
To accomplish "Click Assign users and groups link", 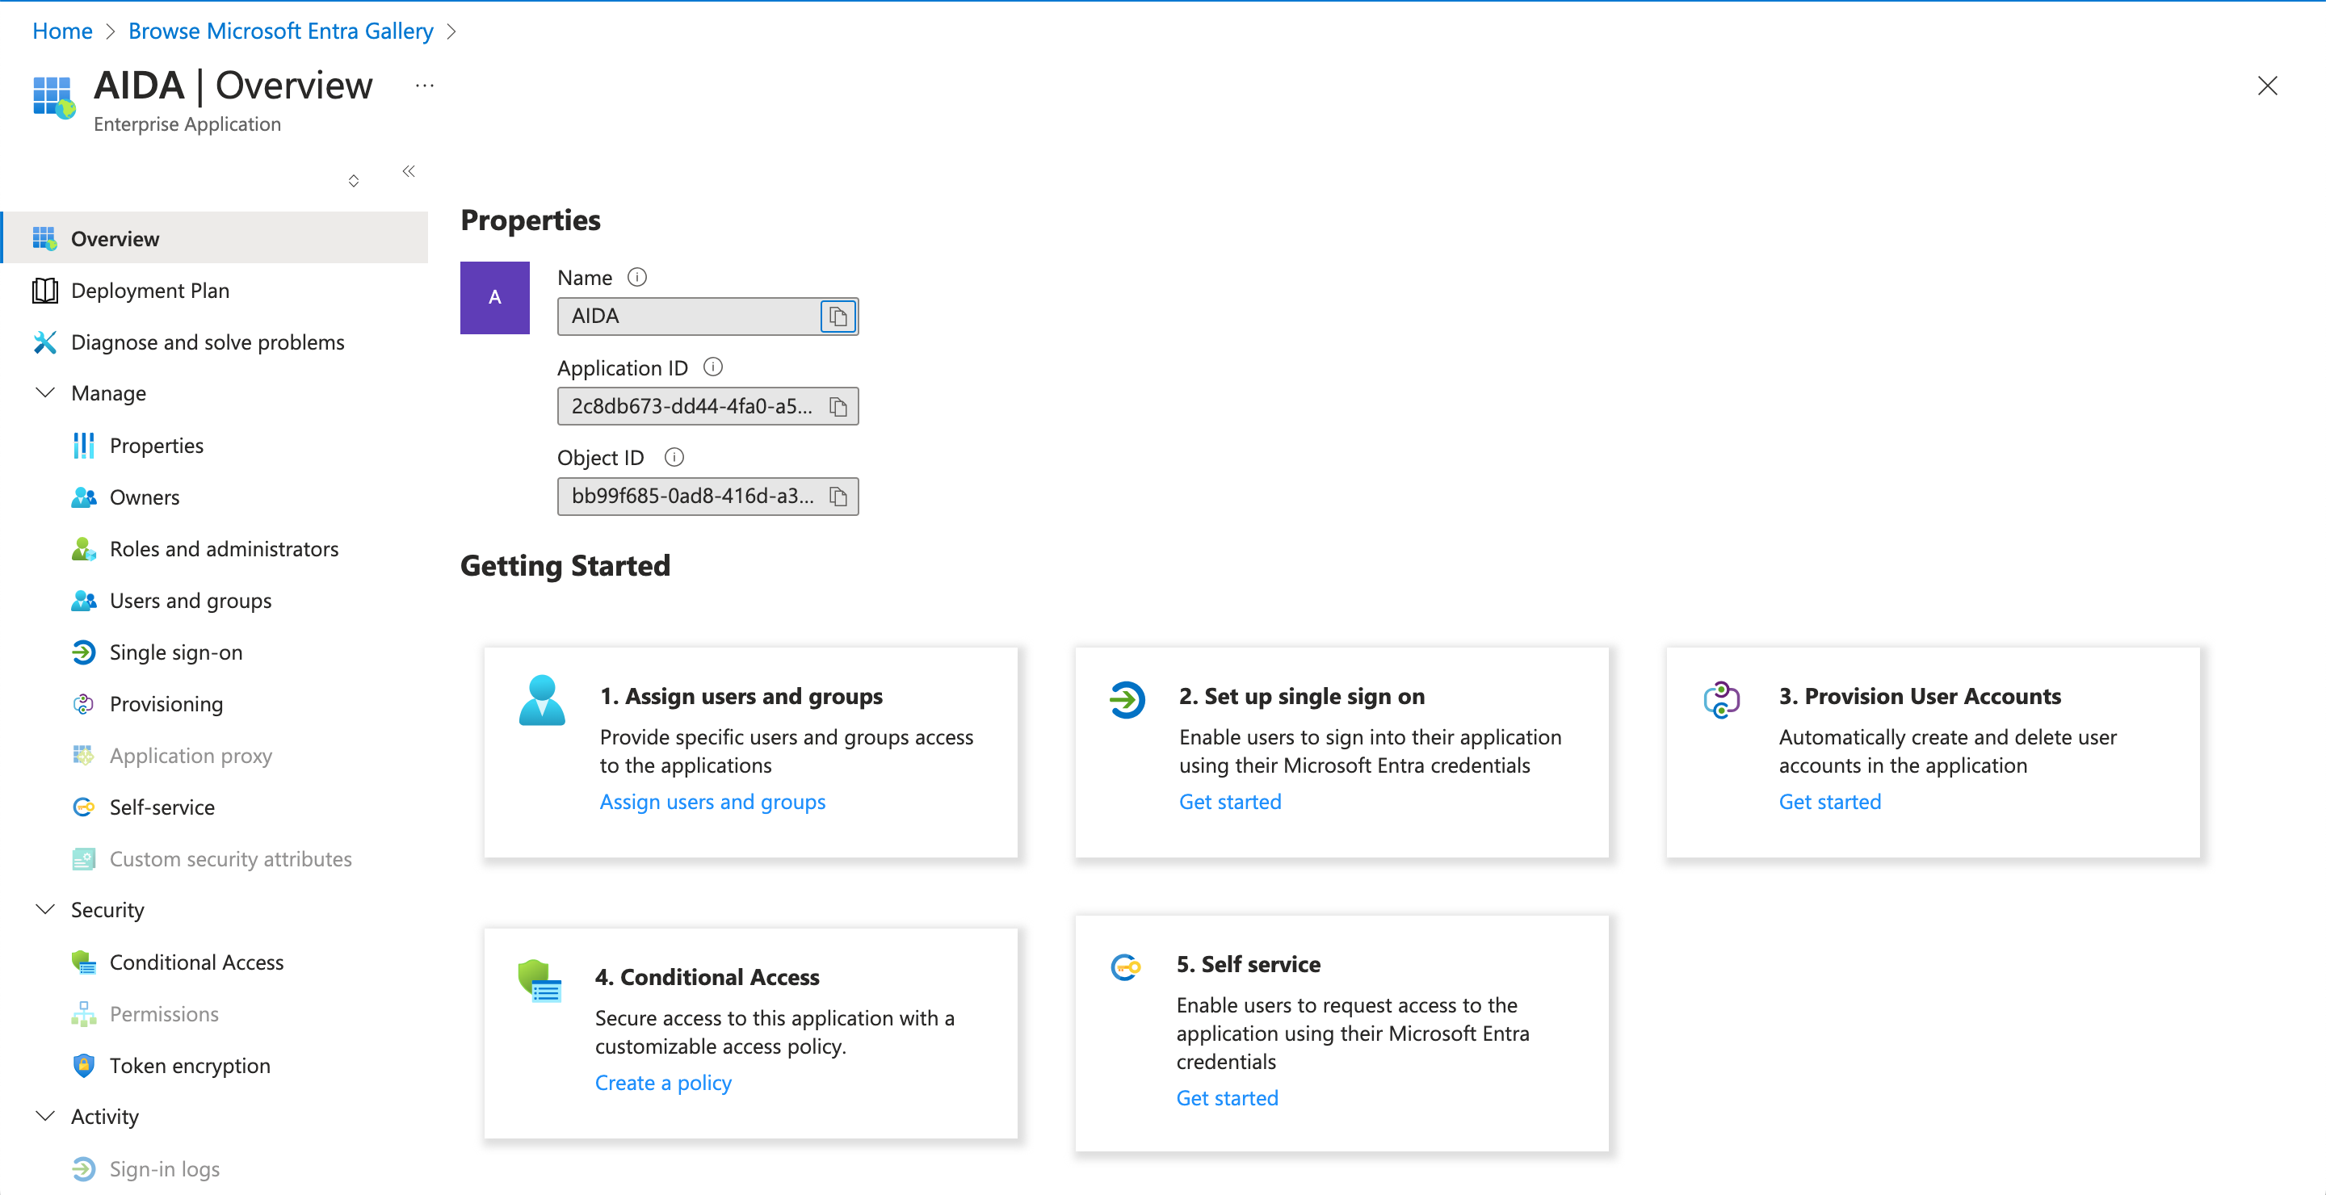I will [712, 802].
